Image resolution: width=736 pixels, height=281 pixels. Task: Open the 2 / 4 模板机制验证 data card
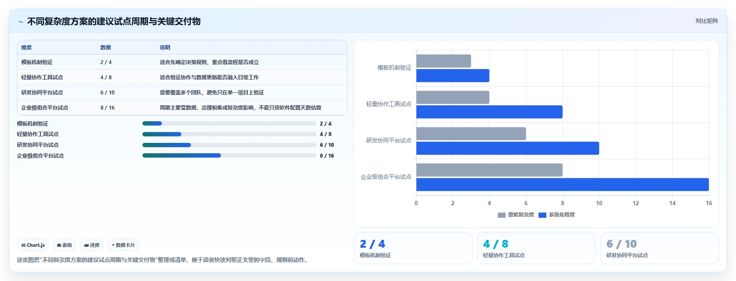413,248
